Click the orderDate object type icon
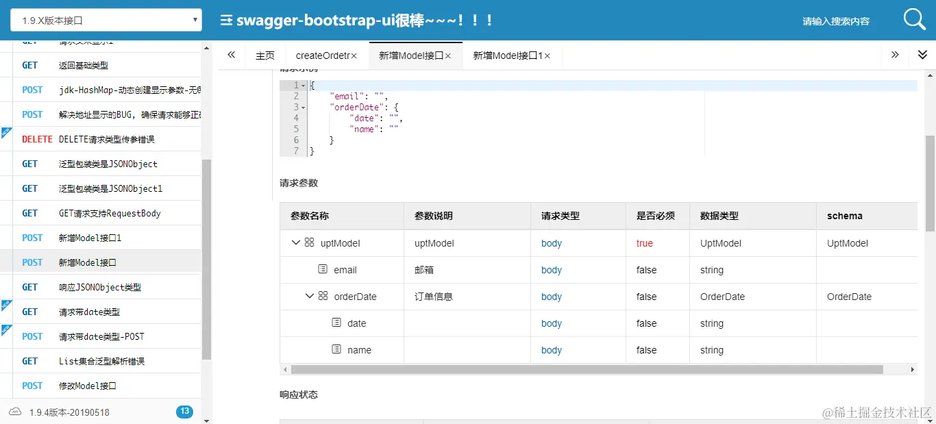 pos(323,296)
